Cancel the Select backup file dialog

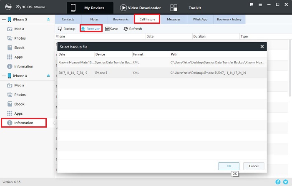[254, 166]
